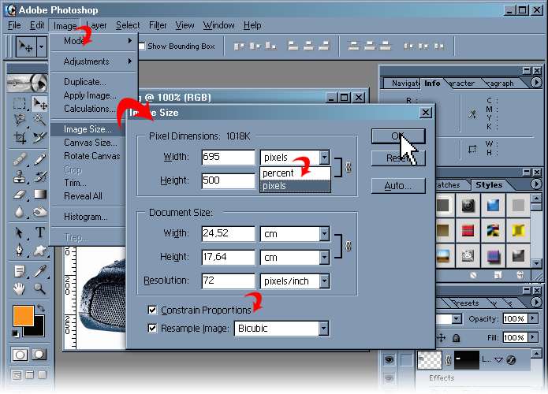Screen dimensions: 548x394
Task: Select the Slice tool
Action: click(x=39, y=137)
